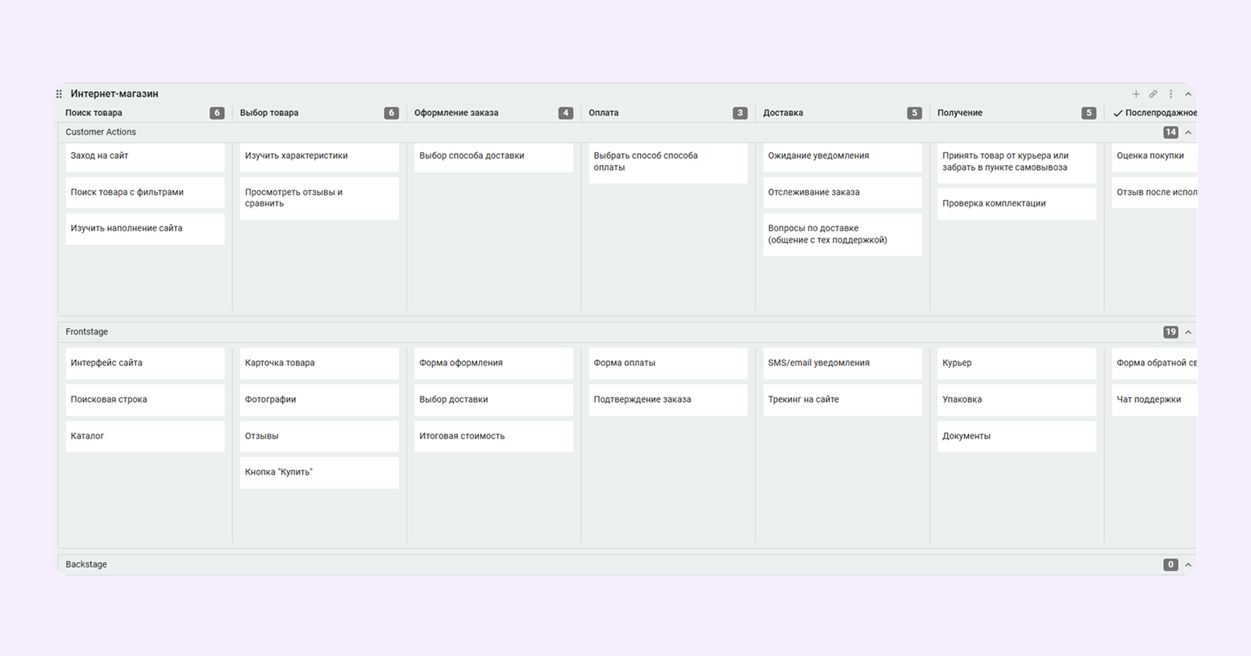The image size is (1251, 656).
Task: Click the Backstage lane title
Action: click(86, 565)
